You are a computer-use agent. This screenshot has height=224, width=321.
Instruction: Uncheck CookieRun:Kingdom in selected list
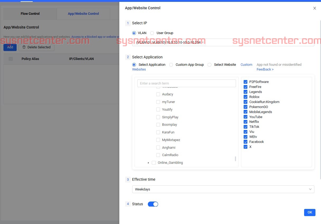coord(246,102)
